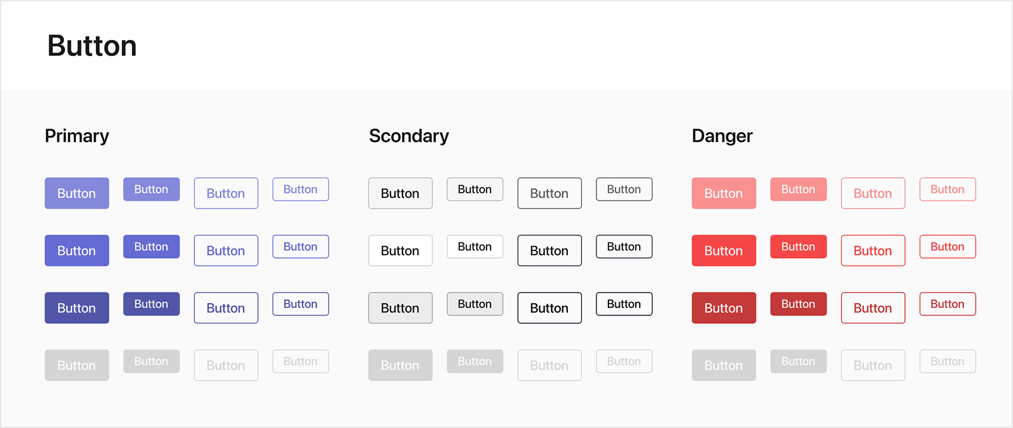Screen dimensions: 1013x428
Task: Select the large outlined Danger button
Action: pos(873,250)
